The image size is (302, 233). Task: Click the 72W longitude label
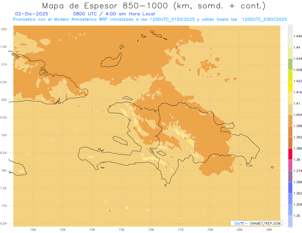click(x=151, y=229)
